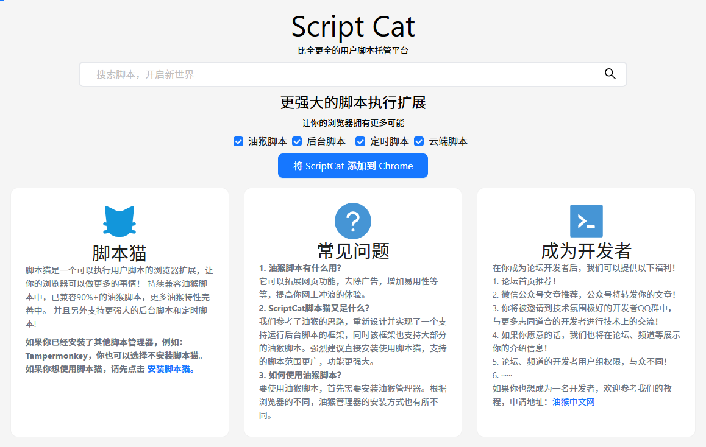Click the question mark circle icon
Image resolution: width=706 pixels, height=447 pixels.
(353, 221)
